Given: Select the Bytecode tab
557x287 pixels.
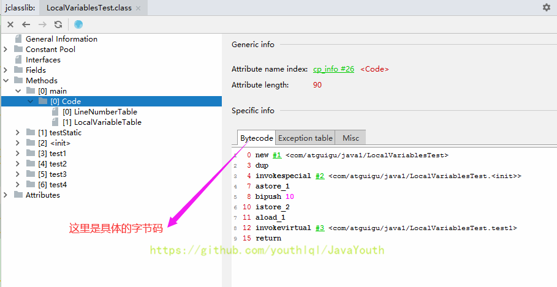Looking at the screenshot, I should 256,138.
